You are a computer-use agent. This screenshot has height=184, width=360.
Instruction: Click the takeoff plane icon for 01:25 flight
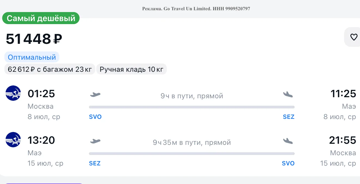95,95
